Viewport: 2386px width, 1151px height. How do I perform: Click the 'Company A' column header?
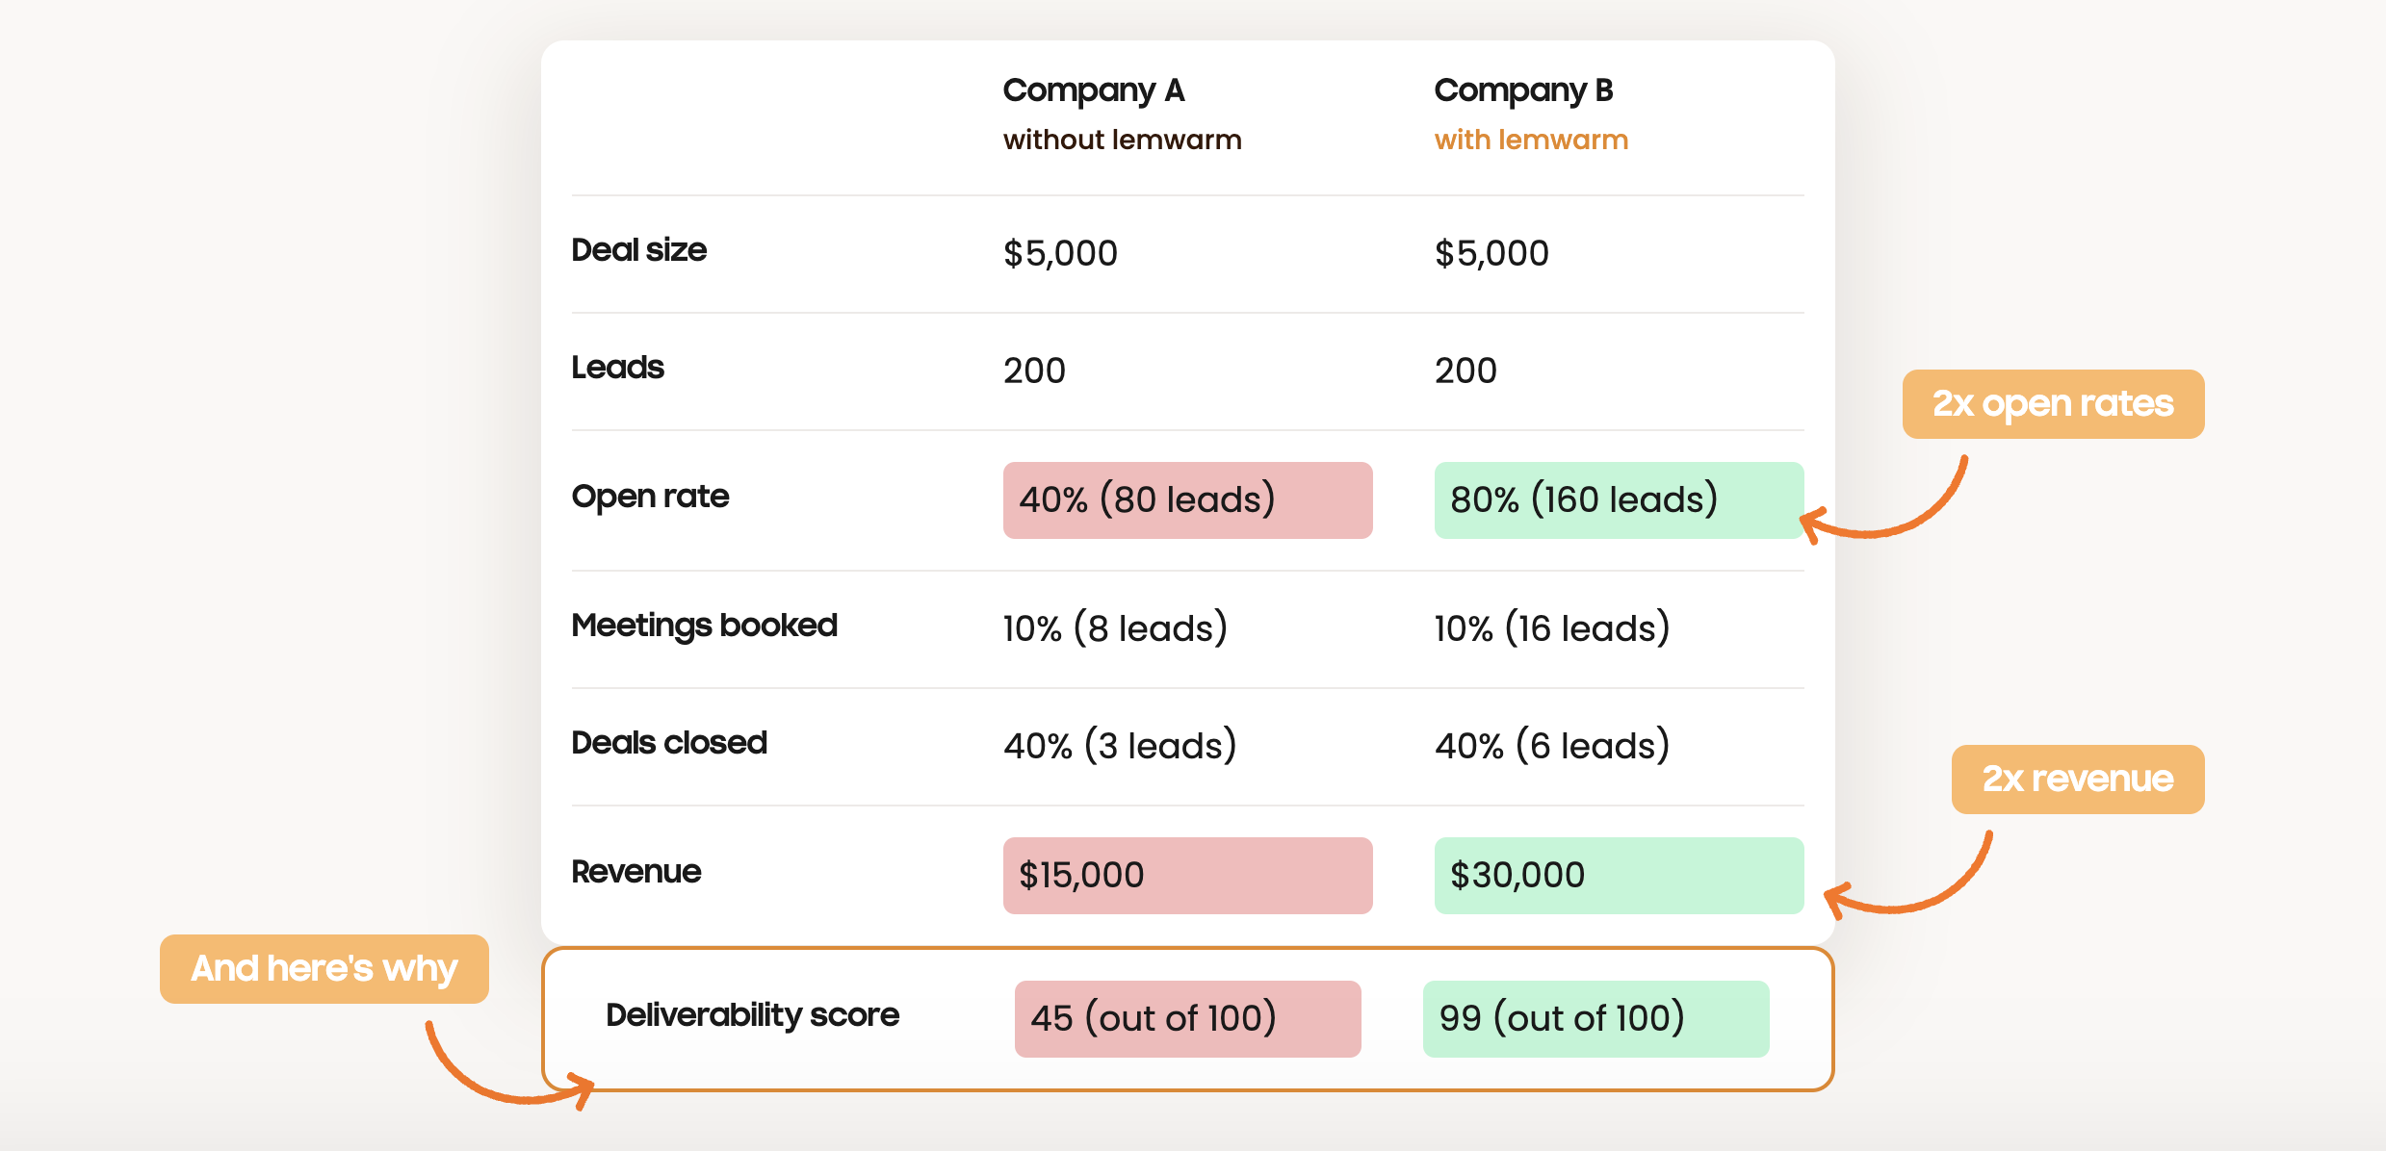(1093, 90)
